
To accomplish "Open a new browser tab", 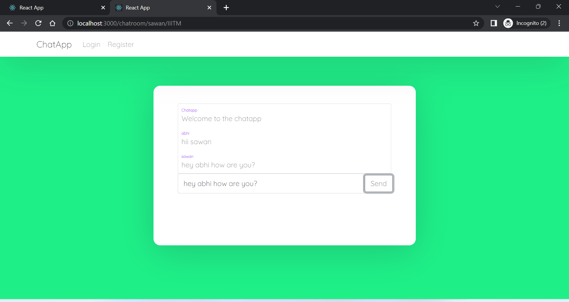I will [x=226, y=8].
